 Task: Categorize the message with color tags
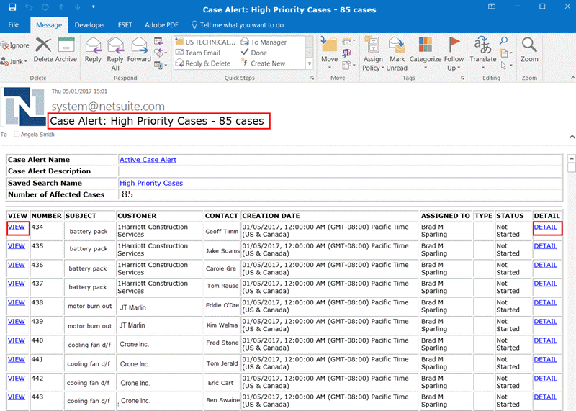tap(426, 53)
